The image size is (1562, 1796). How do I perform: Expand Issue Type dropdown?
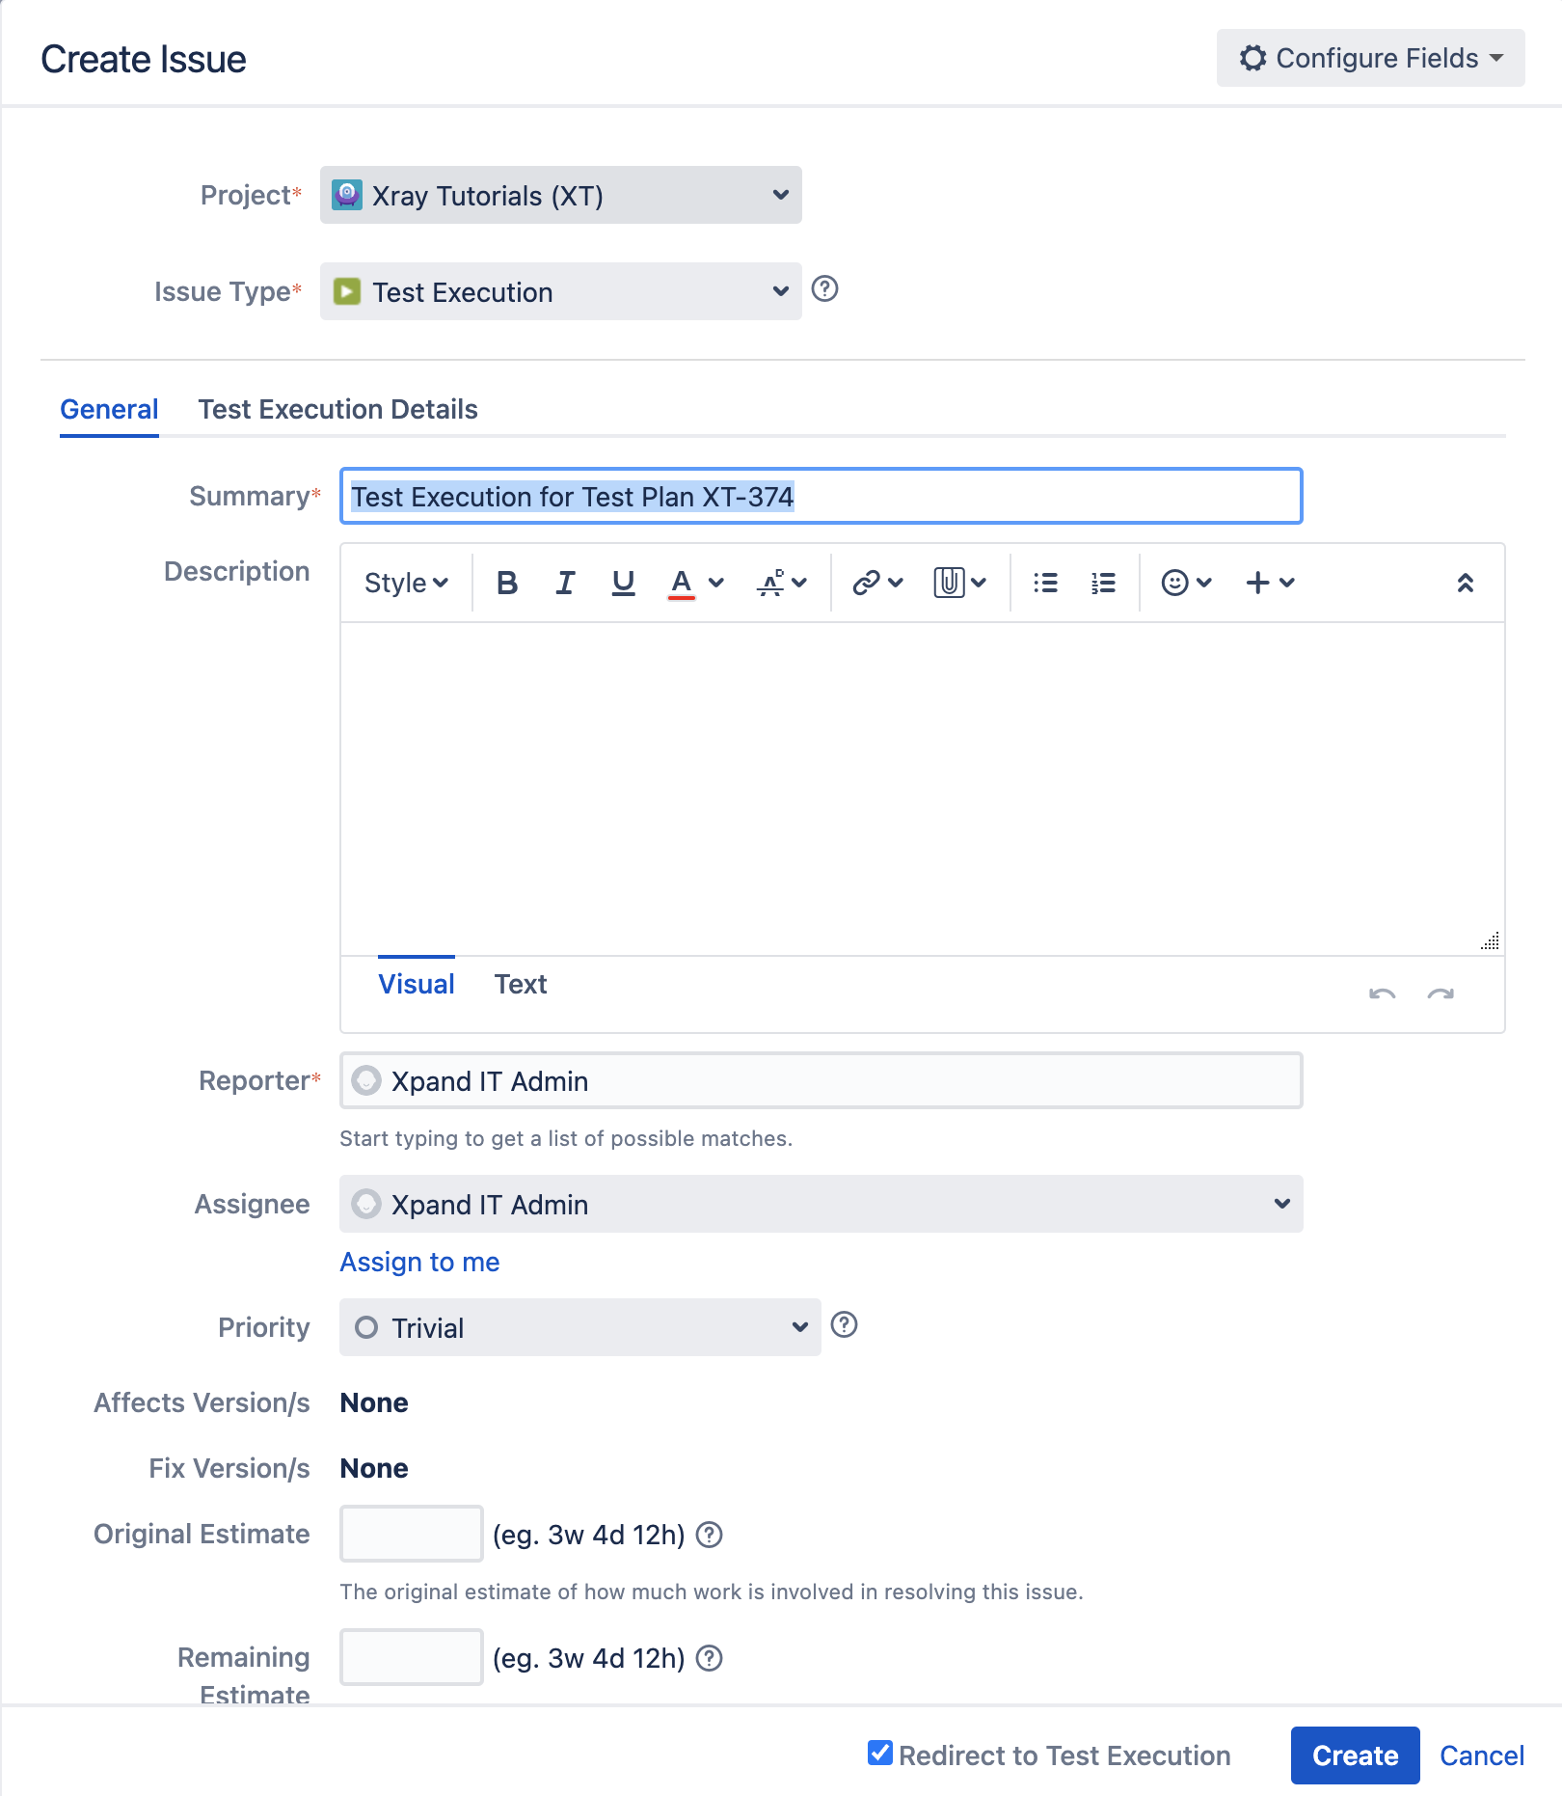[561, 291]
